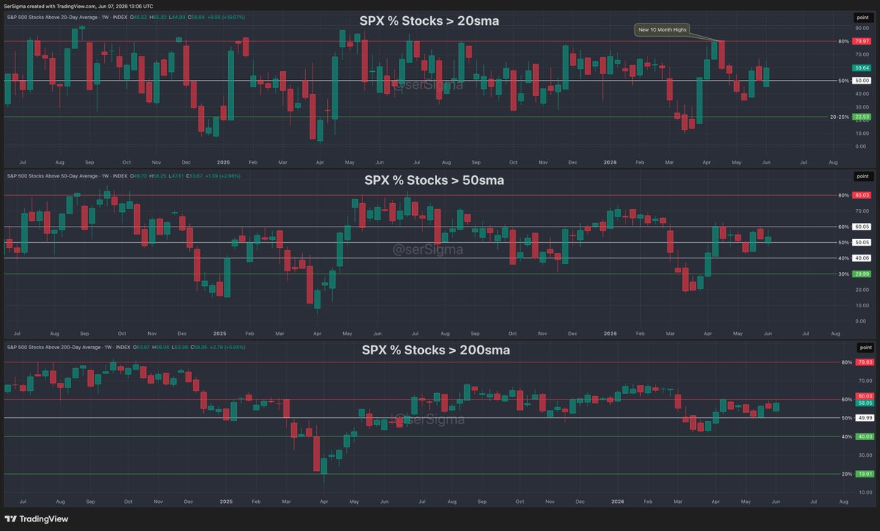Click the TradingView logo at bottom-left
This screenshot has height=531, width=880.
tap(37, 519)
